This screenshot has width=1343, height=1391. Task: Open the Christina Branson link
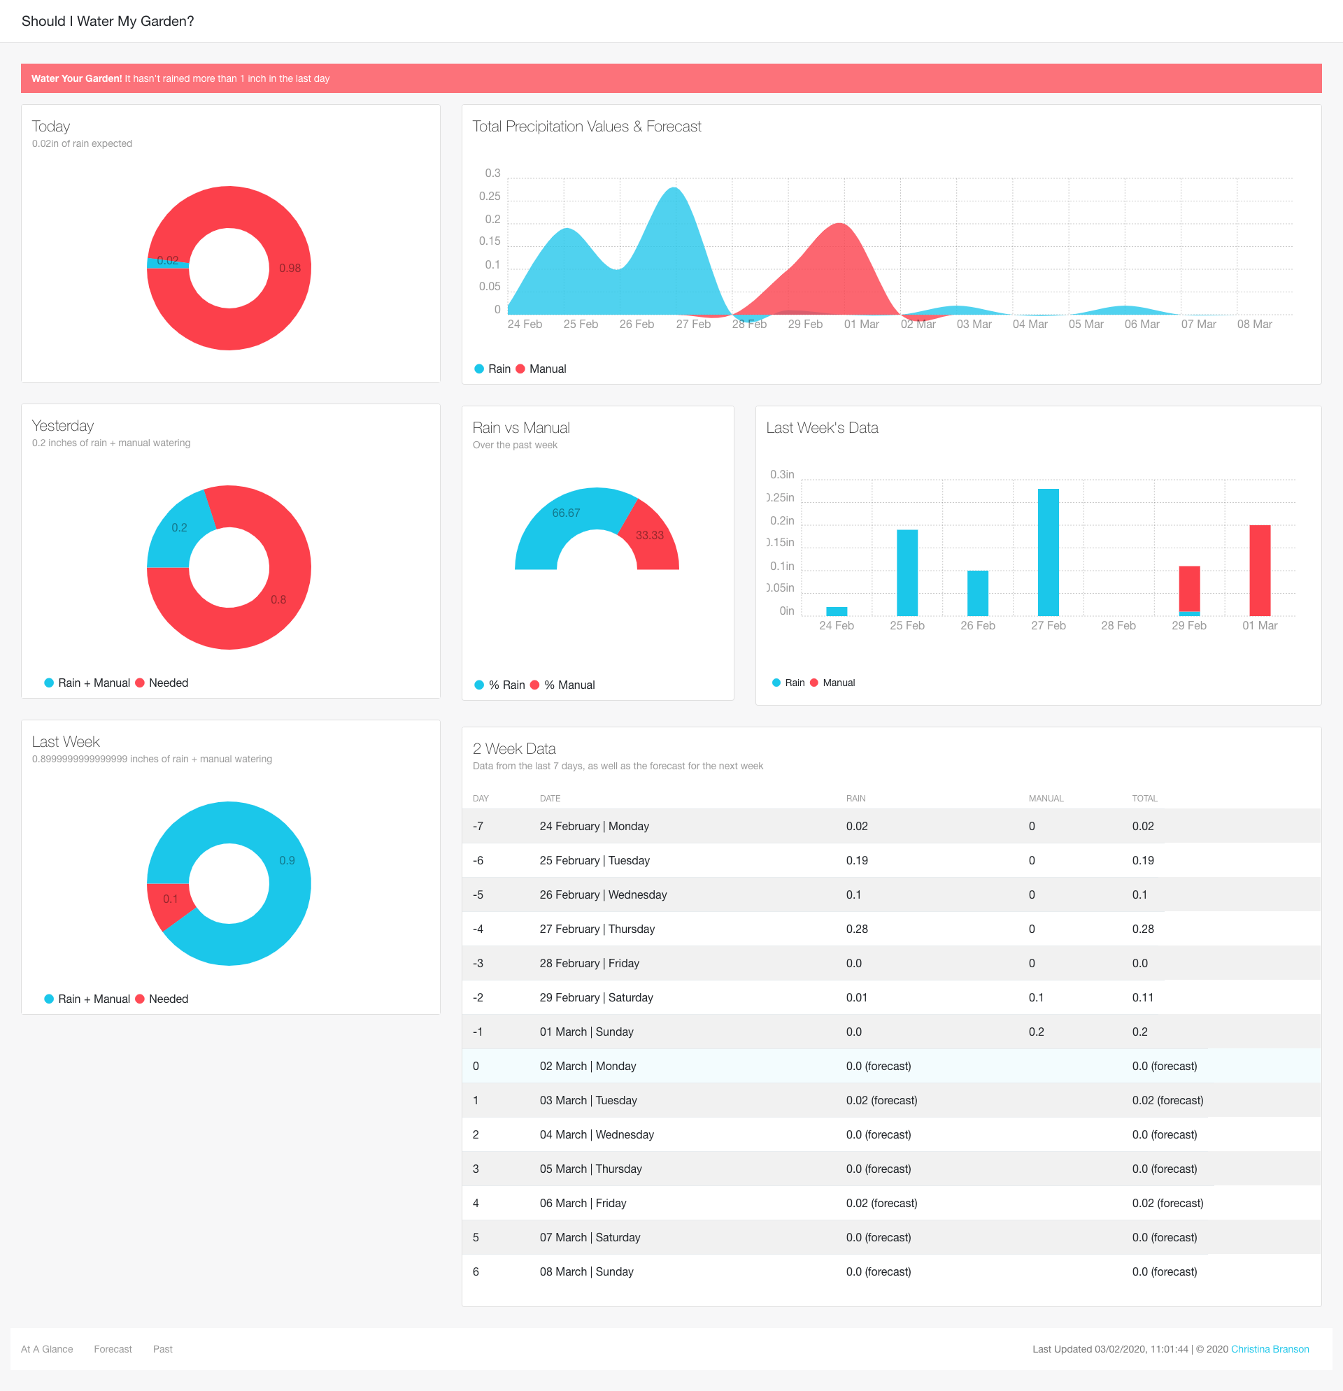[1269, 1349]
